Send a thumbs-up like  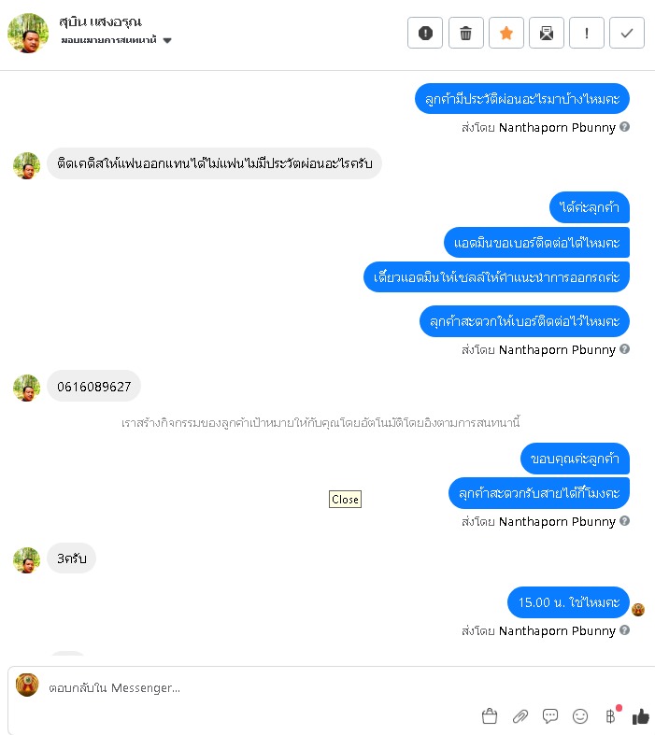(640, 715)
